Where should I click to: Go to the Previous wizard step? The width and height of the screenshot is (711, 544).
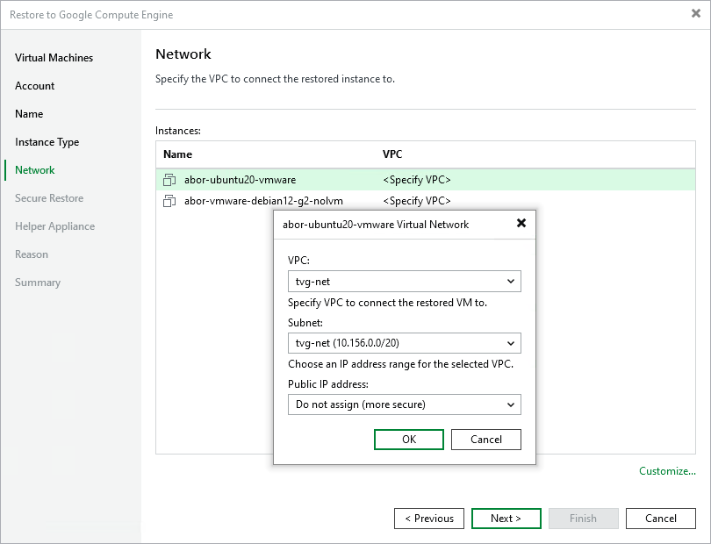(429, 519)
